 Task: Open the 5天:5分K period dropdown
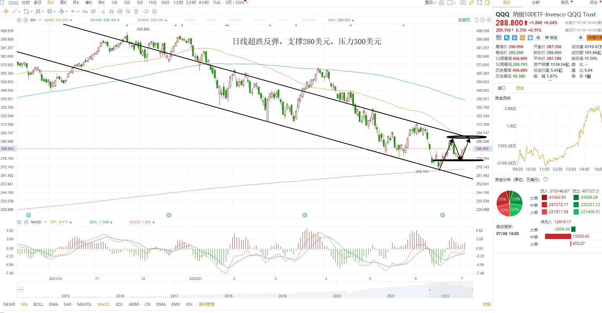pyautogui.click(x=237, y=3)
